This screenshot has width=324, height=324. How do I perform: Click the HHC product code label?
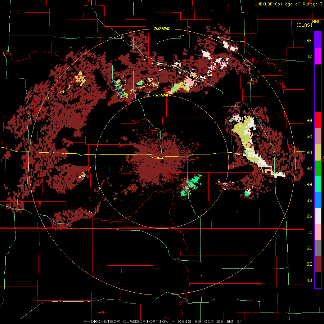pos(316,22)
